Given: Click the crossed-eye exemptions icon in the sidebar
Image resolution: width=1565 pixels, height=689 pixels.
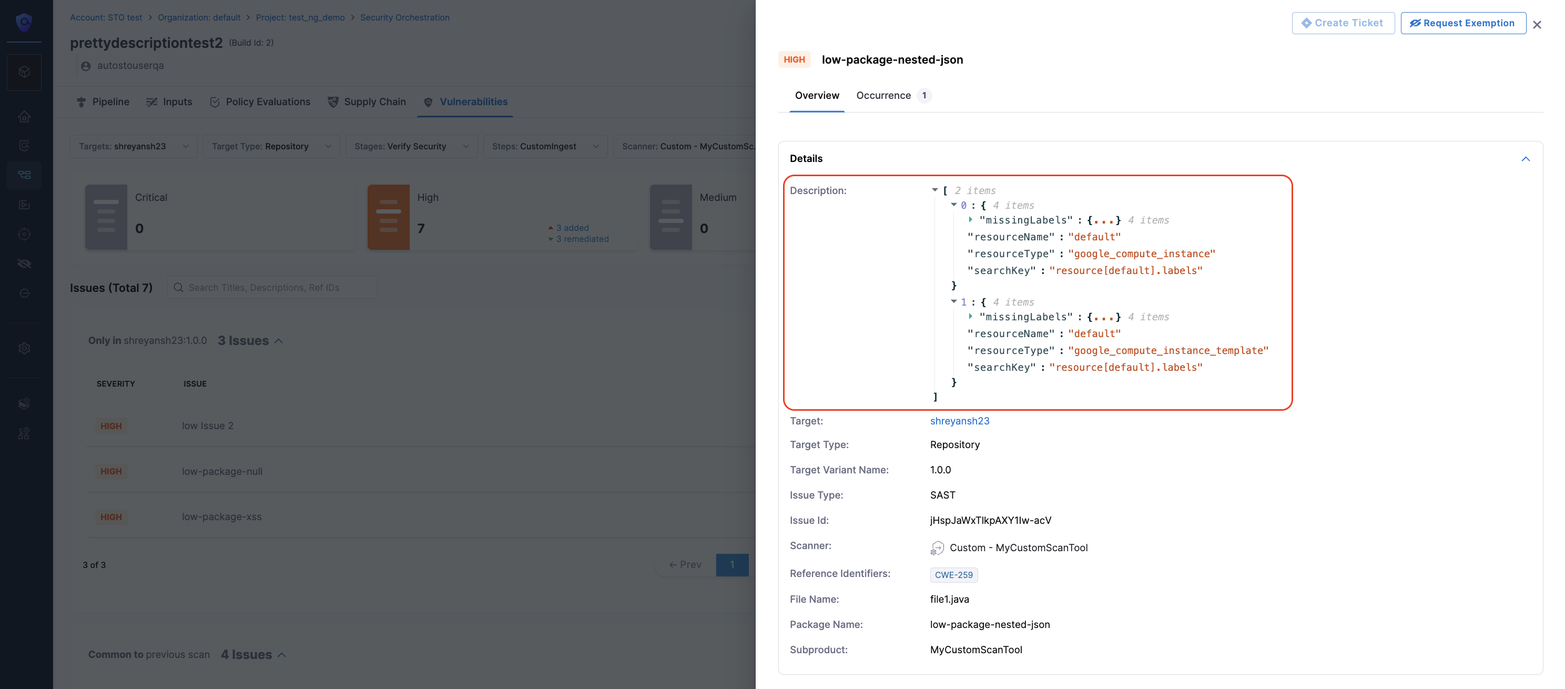Looking at the screenshot, I should pos(24,264).
